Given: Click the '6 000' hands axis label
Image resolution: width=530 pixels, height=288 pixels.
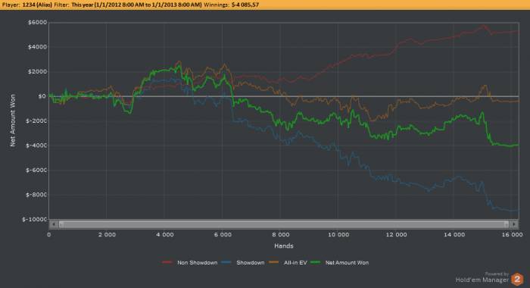Looking at the screenshot, I should click(223, 234).
